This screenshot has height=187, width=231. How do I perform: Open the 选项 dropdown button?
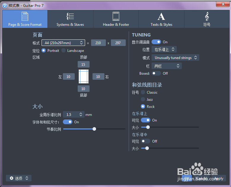click(19, 178)
